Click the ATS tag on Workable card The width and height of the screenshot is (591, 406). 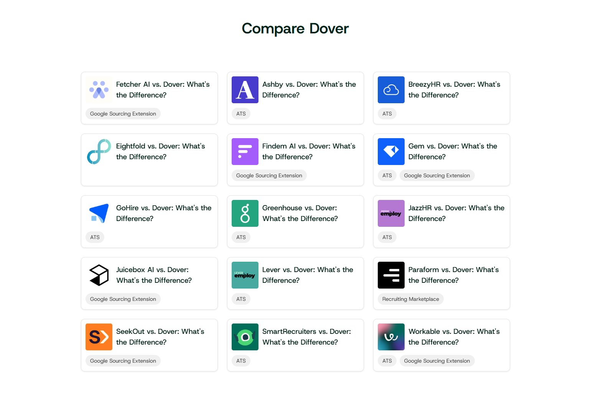tap(387, 361)
